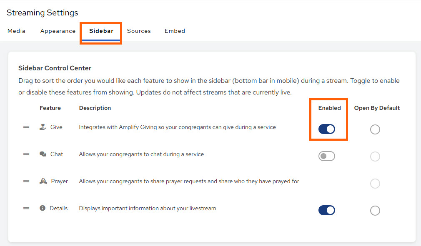
Task: Click the Give feature icon
Action: pyautogui.click(x=42, y=127)
